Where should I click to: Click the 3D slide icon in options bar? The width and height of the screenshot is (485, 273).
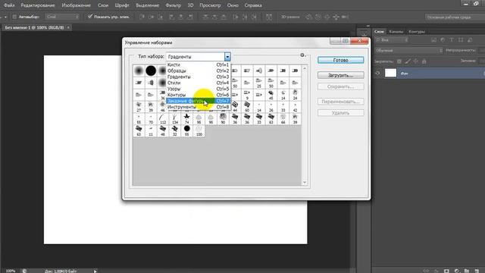[x=336, y=17]
